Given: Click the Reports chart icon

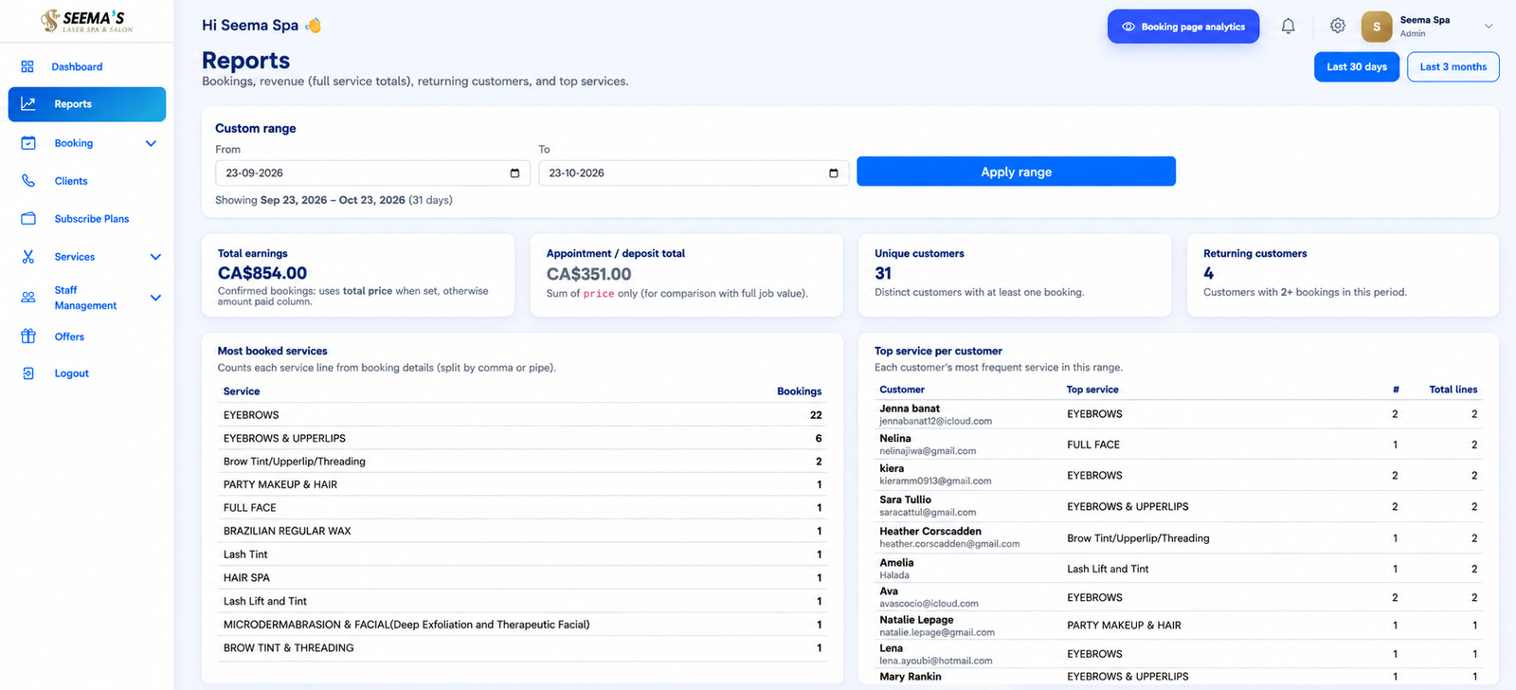Looking at the screenshot, I should (28, 104).
